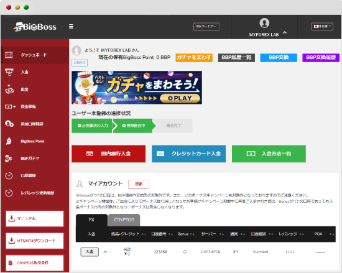Screen dimensions: 342x273
Task: Click the Bonus circle mark in row
Action: tap(185, 252)
